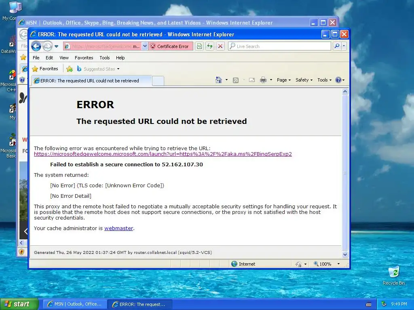
Task: Click the Protected Mode status icon
Action: pos(298,264)
